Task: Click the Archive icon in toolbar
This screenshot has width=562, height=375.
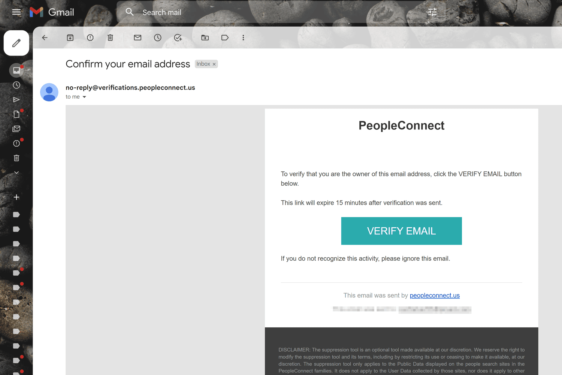Action: click(70, 37)
